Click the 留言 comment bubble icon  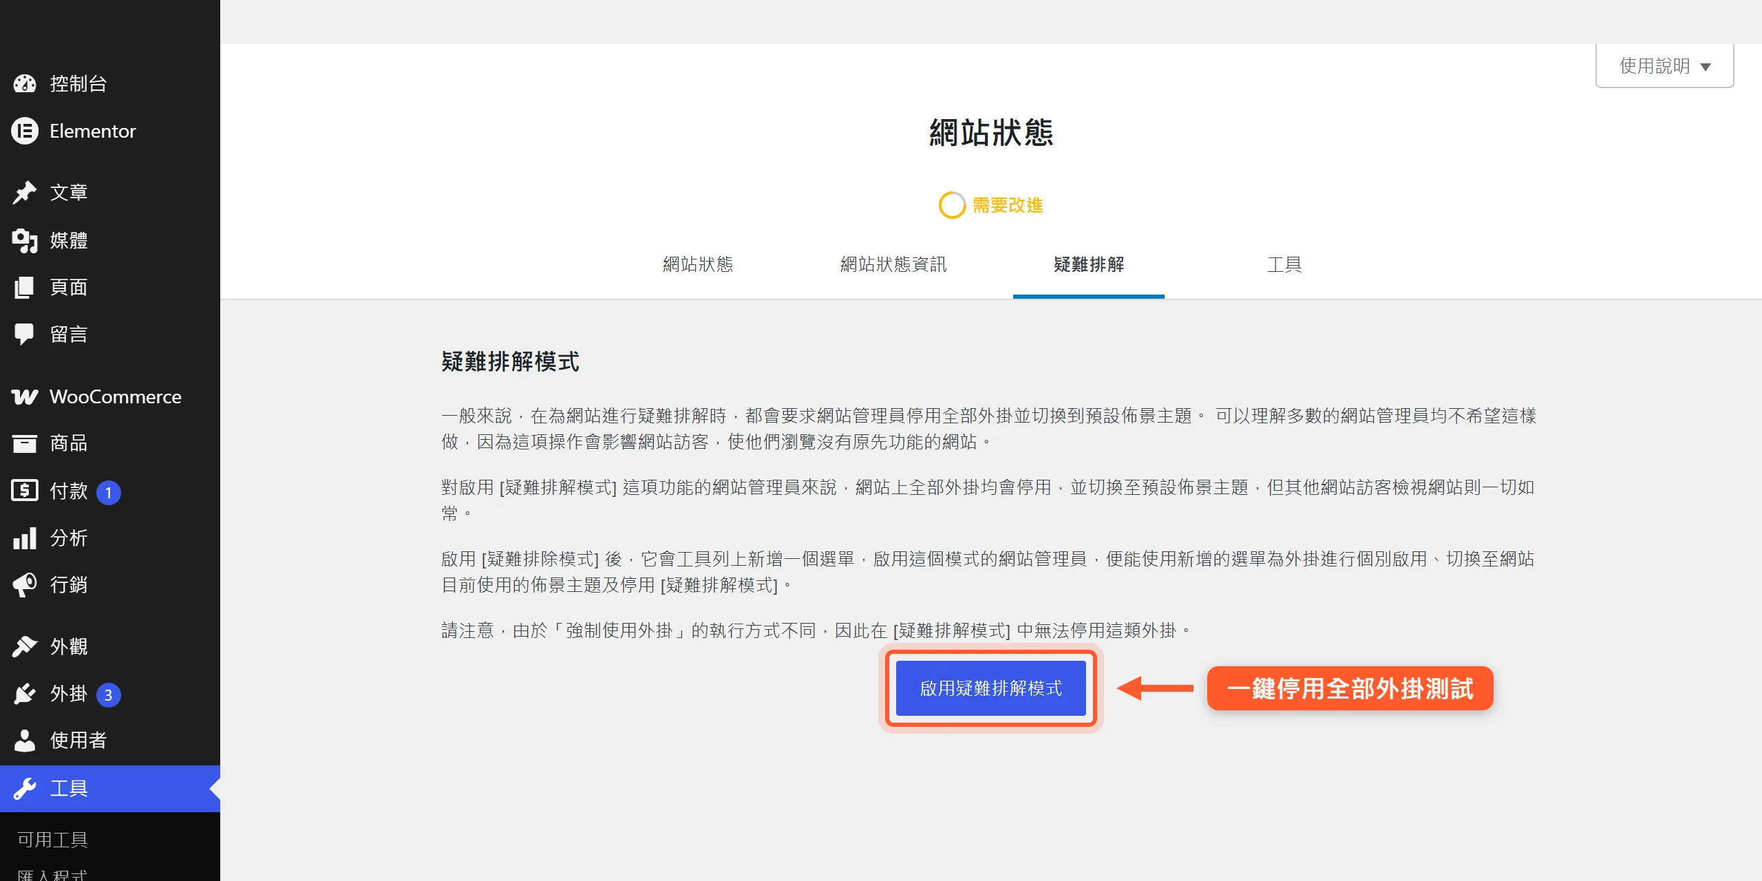pyautogui.click(x=25, y=335)
